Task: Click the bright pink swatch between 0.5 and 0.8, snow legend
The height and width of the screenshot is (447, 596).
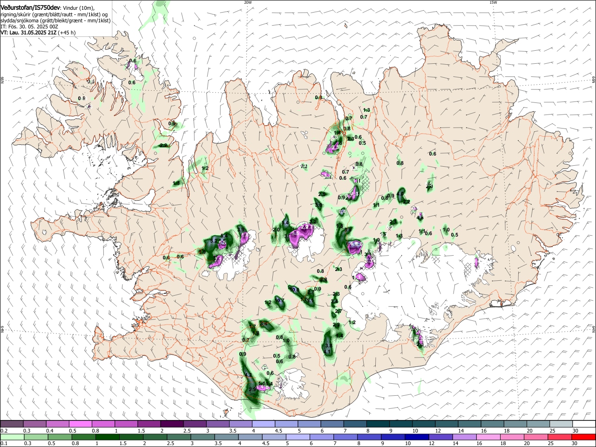Action: (80, 424)
